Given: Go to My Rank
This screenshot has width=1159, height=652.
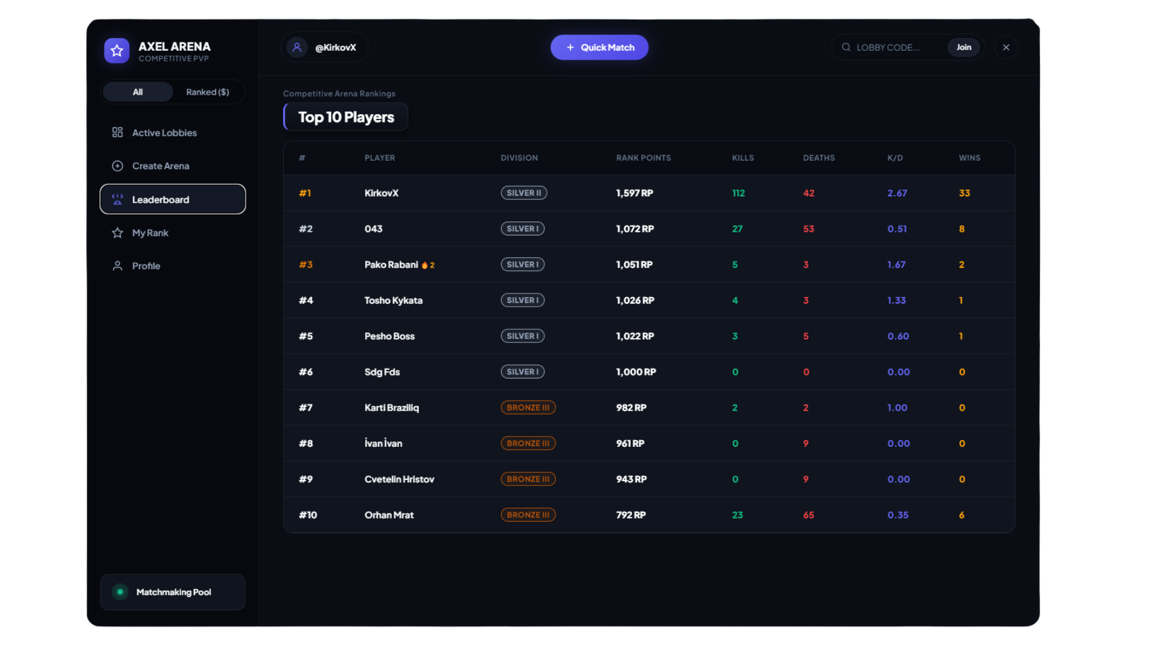Looking at the screenshot, I should pos(173,232).
